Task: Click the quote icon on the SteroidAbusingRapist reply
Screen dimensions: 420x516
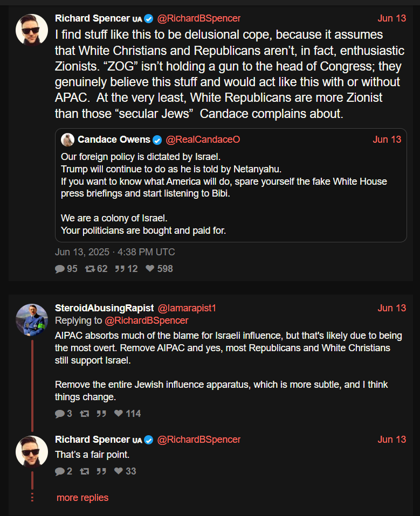Action: coord(101,414)
